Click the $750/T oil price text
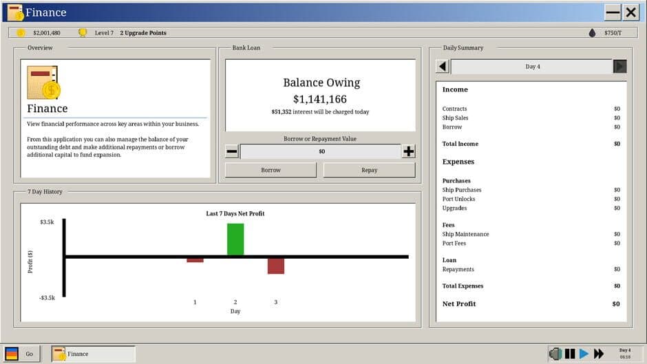This screenshot has width=647, height=364. point(613,32)
